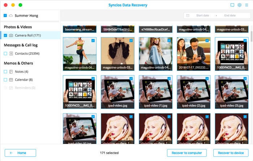Click the Camera Roll camera icon
Viewport: 253px width, 161px height.
11,35
